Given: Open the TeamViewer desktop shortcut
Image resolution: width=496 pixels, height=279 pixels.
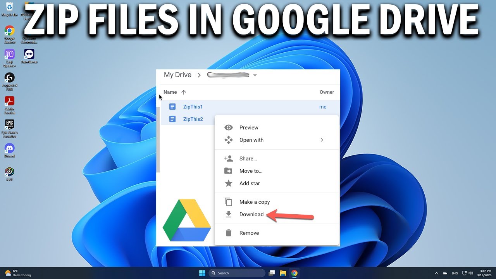Looking at the screenshot, I should click(29, 56).
